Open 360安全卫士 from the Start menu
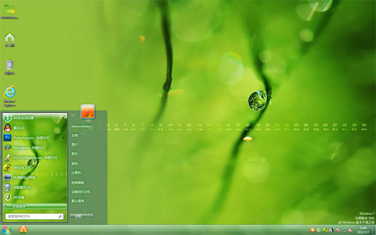The height and width of the screenshot is (235, 376). click(34, 167)
